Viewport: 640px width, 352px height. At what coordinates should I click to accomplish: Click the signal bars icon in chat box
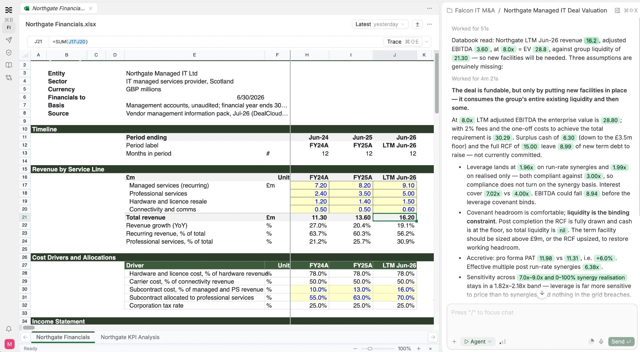(502, 342)
